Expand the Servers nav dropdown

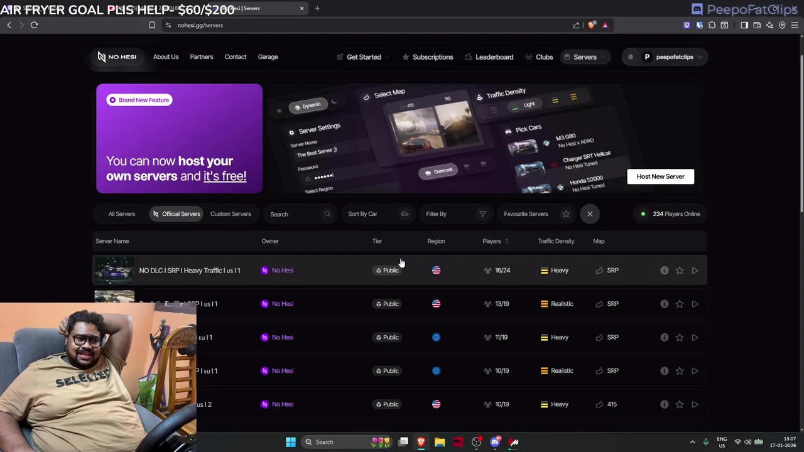[x=584, y=57]
